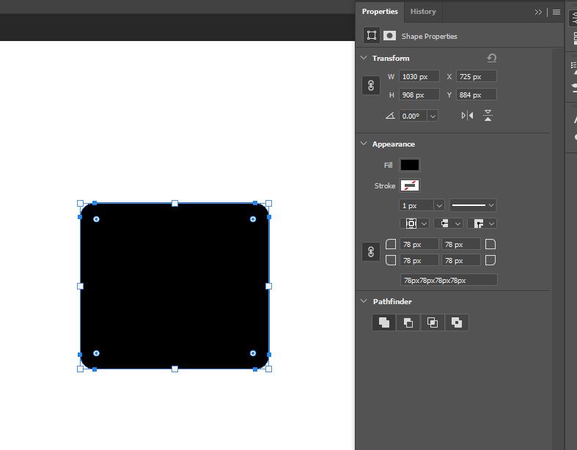
Task: Collapse the Pathfinder section
Action: (364, 301)
